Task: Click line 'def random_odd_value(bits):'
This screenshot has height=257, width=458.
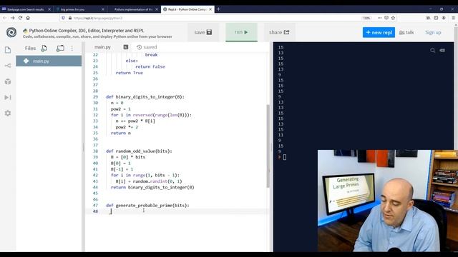Action: pyautogui.click(x=139, y=151)
